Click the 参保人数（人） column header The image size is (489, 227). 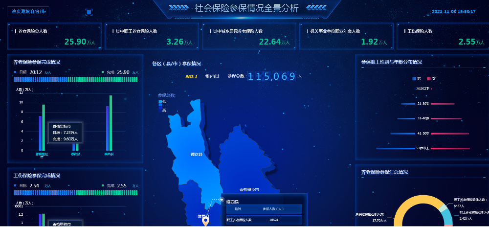[x=273, y=209]
